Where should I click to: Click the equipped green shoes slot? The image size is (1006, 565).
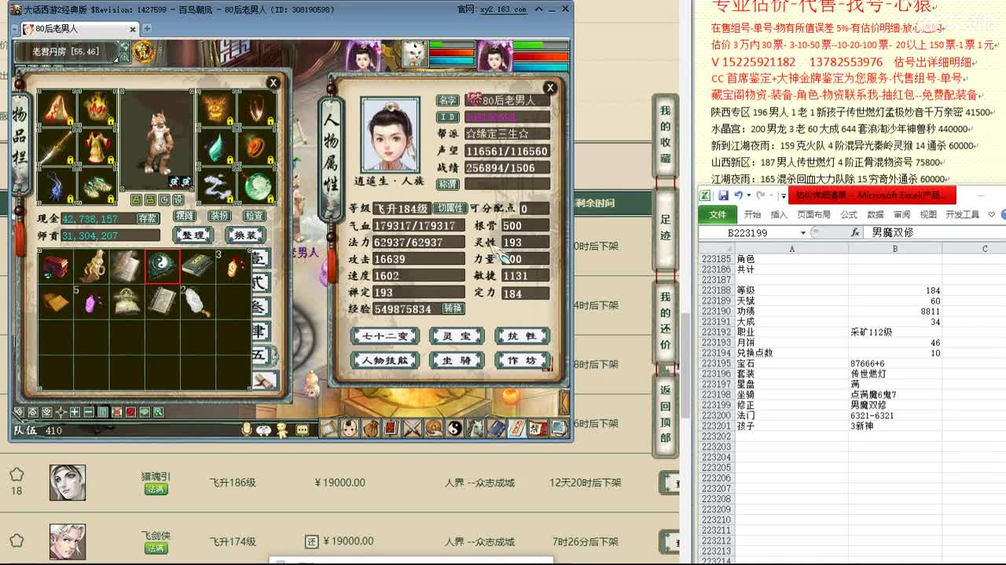pos(96,185)
